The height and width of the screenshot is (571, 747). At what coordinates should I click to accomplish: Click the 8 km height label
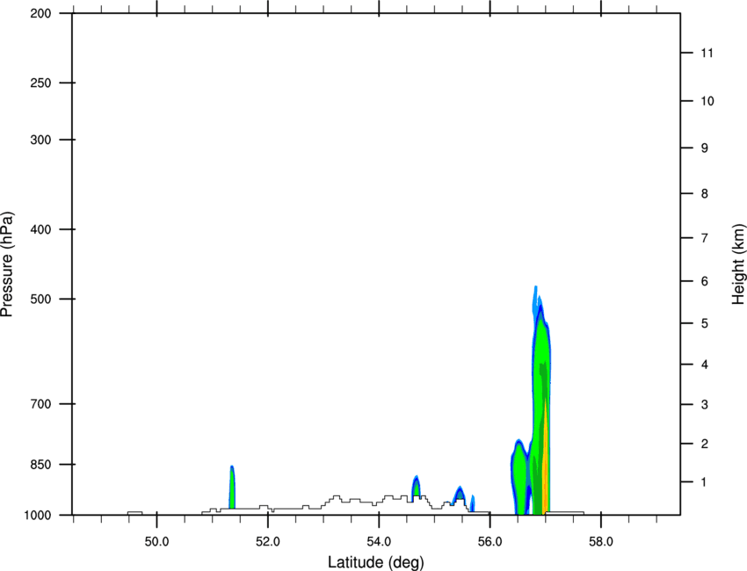click(x=705, y=194)
